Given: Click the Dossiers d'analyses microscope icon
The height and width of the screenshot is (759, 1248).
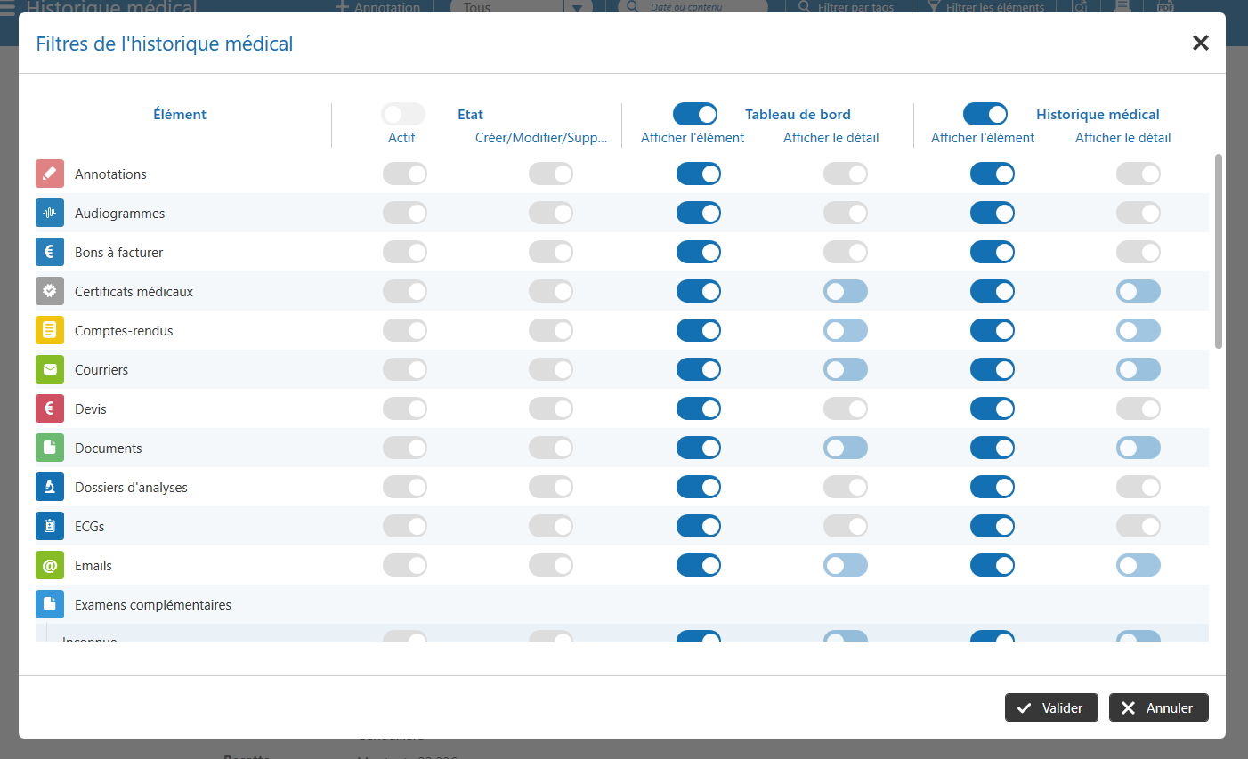Looking at the screenshot, I should [50, 487].
